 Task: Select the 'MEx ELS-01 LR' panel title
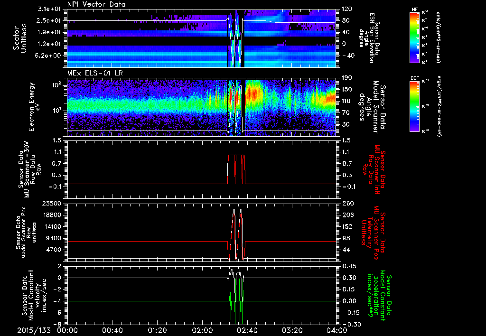click(x=94, y=74)
